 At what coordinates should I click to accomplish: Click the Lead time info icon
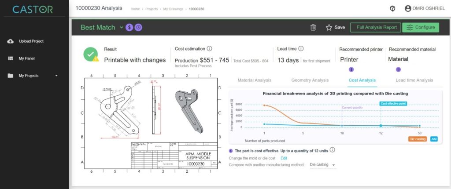(x=301, y=49)
